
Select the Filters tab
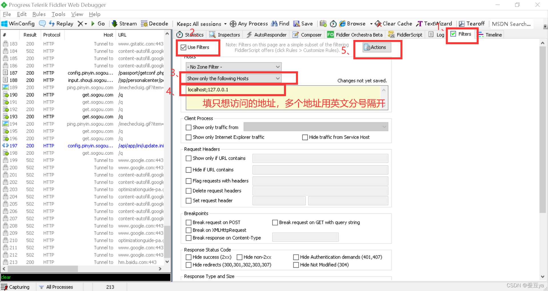point(461,34)
